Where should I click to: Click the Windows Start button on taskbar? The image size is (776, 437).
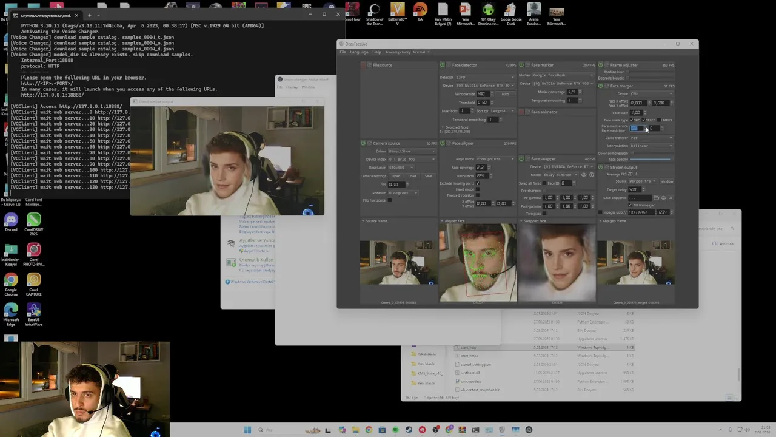247,430
